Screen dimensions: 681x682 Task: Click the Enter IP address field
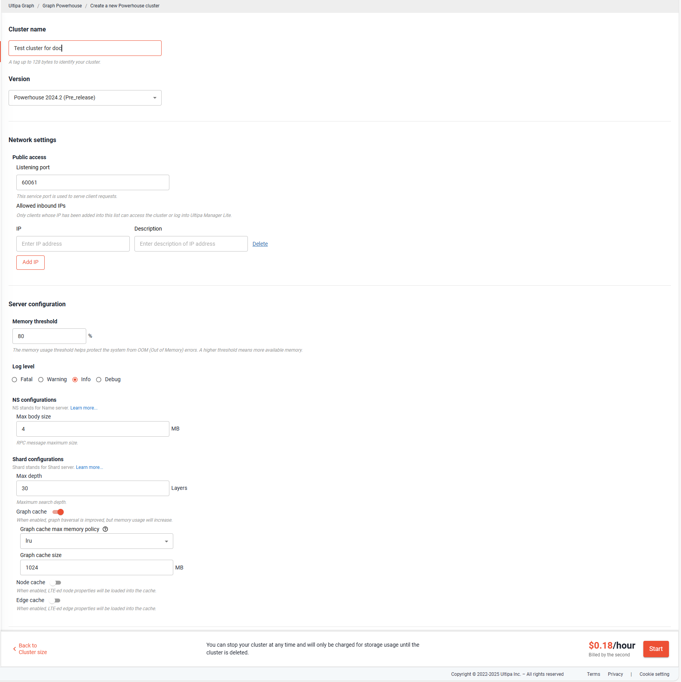click(x=73, y=244)
